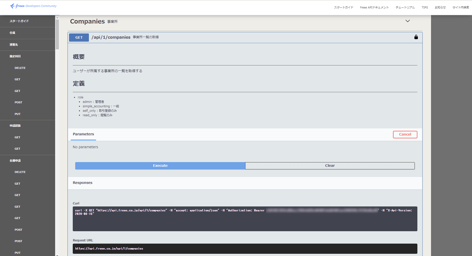Viewport: 472px width, 256px height.
Task: Click the authorization lock icon on /api/1/companies
Action: pyautogui.click(x=416, y=37)
